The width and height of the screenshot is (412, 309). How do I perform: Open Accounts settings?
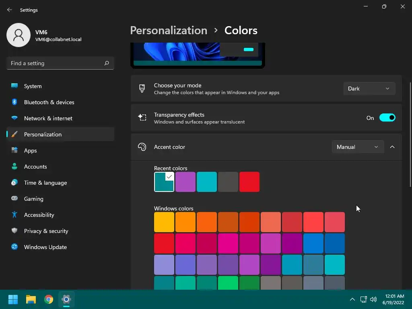[x=60, y=166]
